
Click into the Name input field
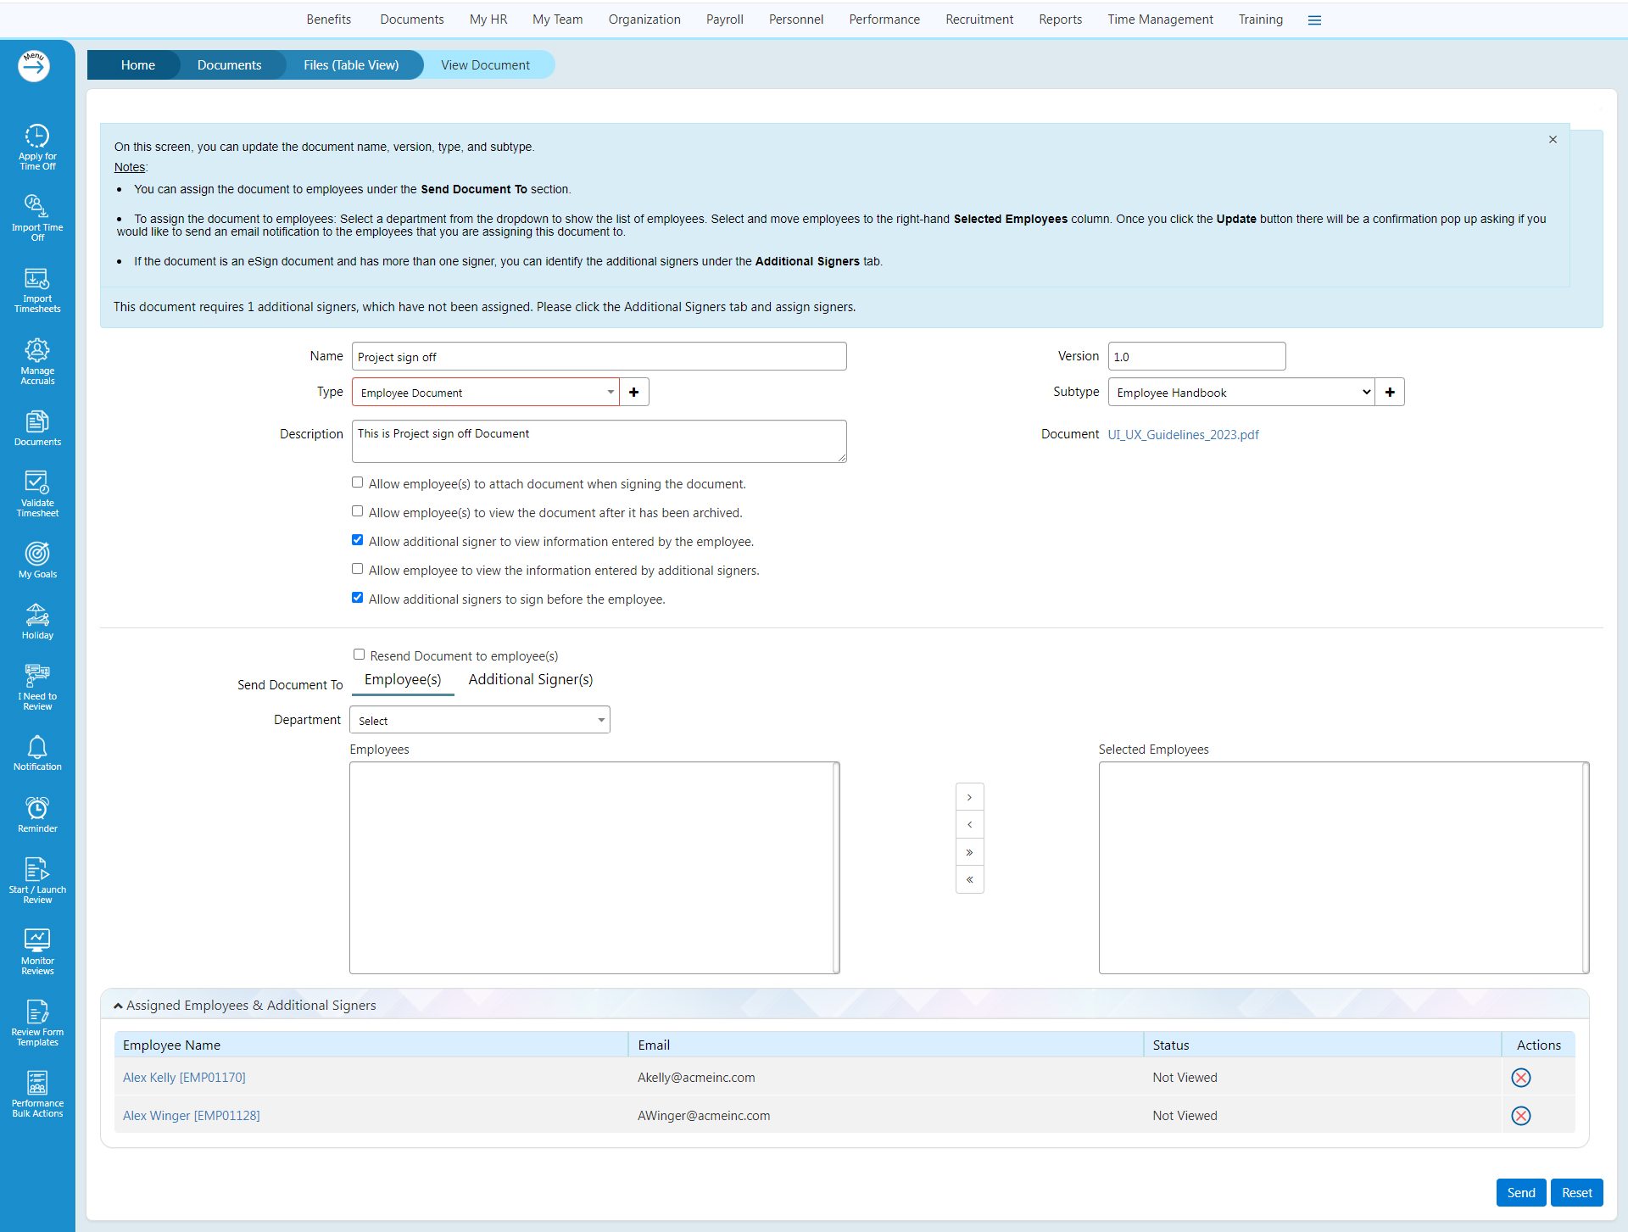[599, 357]
